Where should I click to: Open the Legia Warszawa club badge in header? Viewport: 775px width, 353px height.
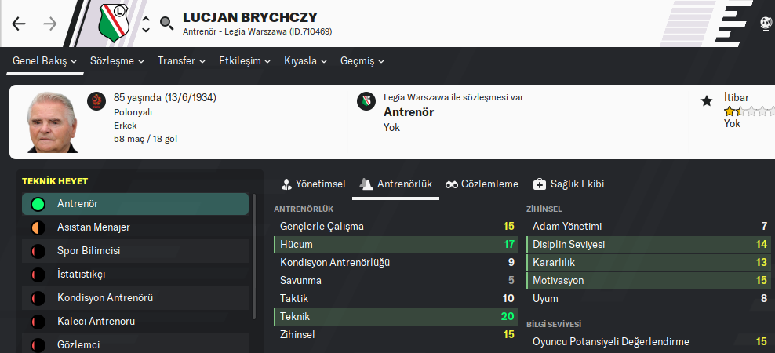click(116, 24)
